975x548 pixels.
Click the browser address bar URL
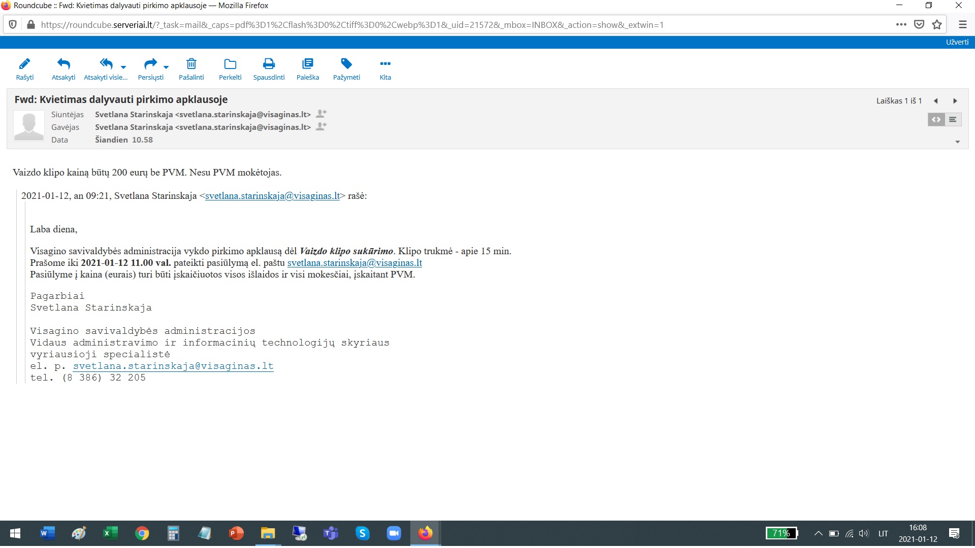(352, 25)
